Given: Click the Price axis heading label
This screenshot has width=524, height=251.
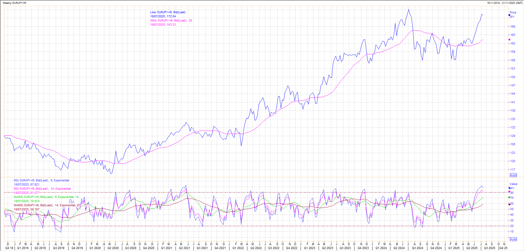Looking at the screenshot, I should point(513,12).
